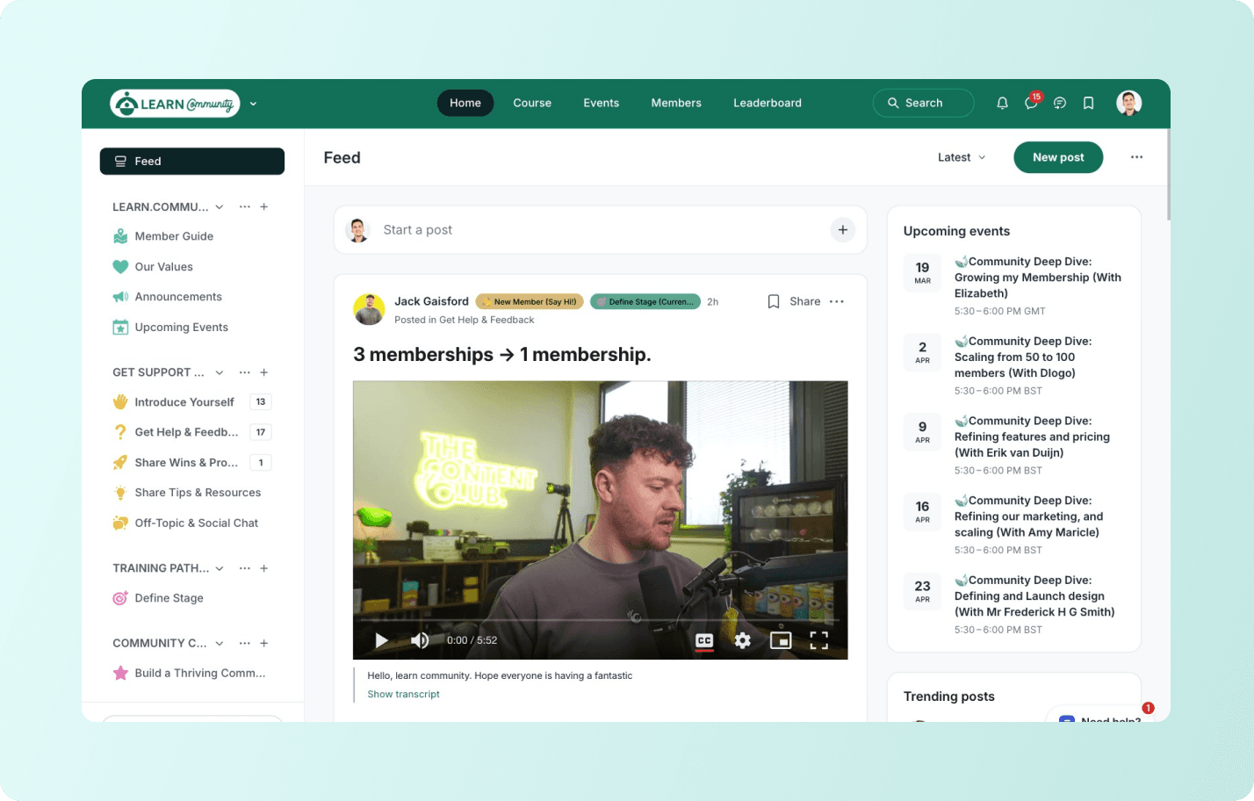Enable picture-in-picture mode on the video

781,640
